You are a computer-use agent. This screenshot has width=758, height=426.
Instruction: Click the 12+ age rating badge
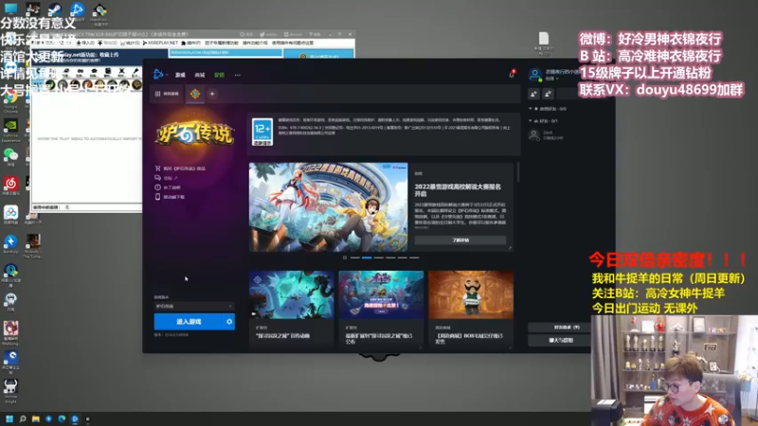tap(262, 132)
